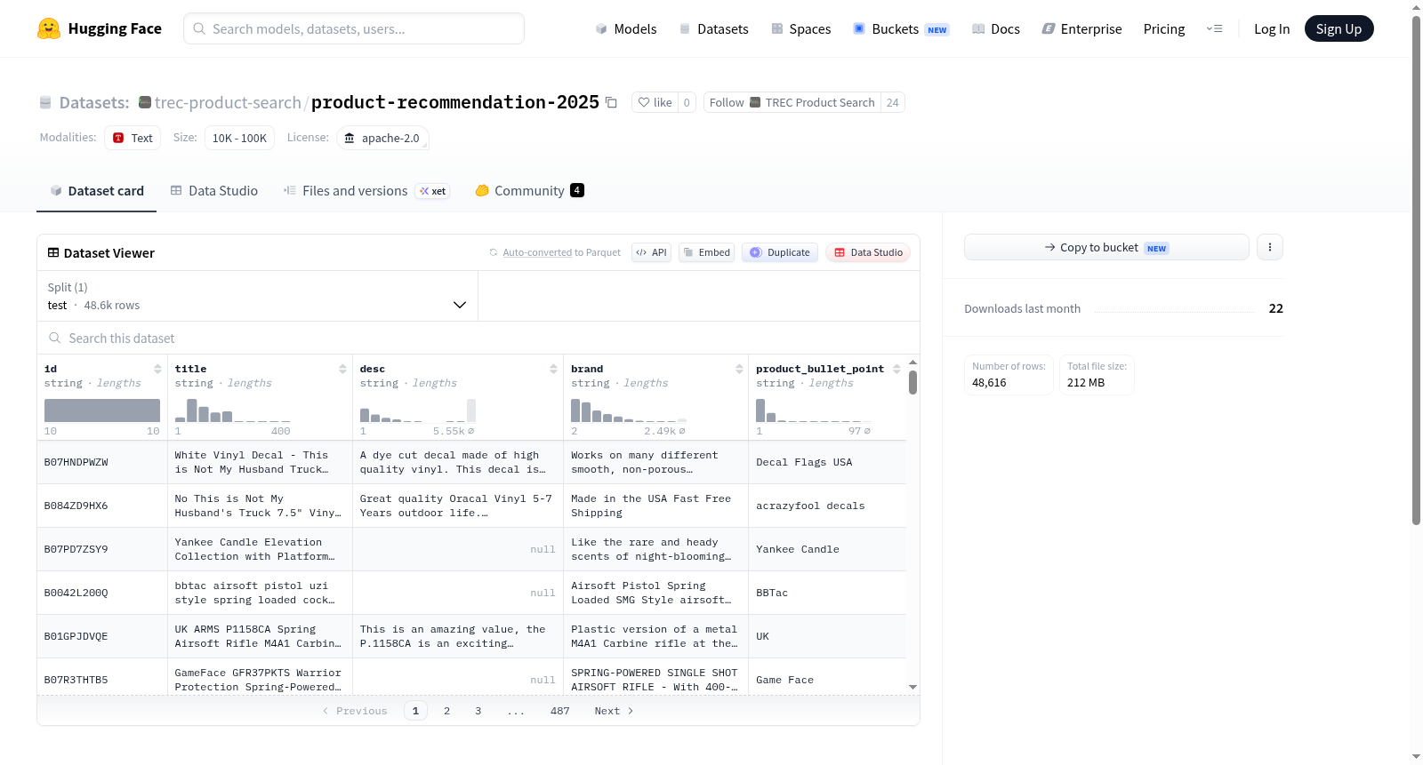Open Models in the top navigation
Image resolution: width=1423 pixels, height=765 pixels.
click(x=626, y=28)
